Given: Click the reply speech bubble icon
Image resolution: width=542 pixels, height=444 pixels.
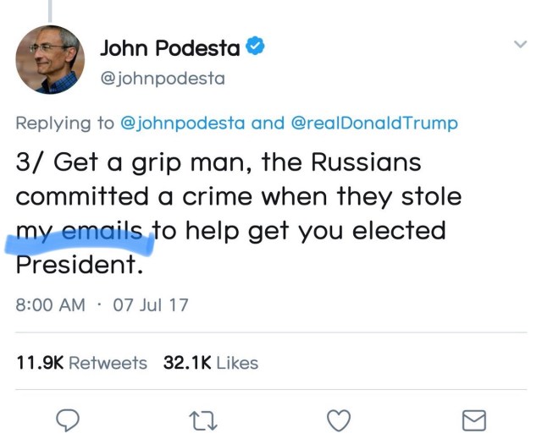Looking at the screenshot, I should 67,419.
